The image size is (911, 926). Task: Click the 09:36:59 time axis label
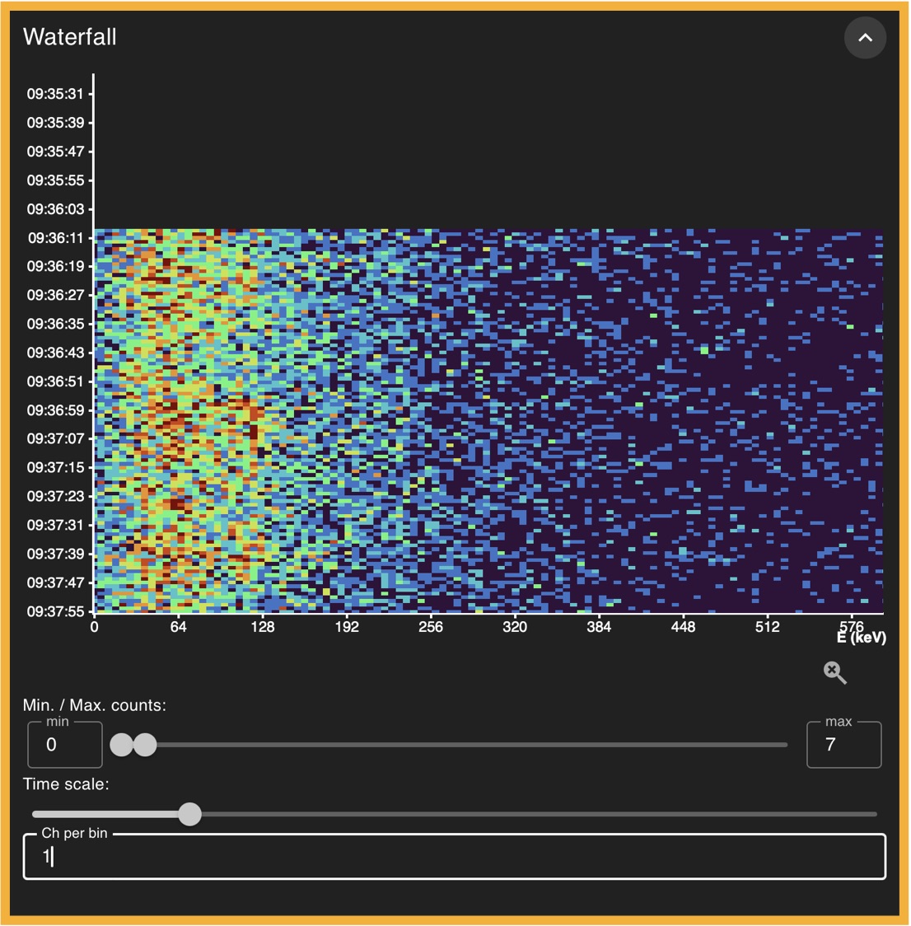click(x=55, y=410)
